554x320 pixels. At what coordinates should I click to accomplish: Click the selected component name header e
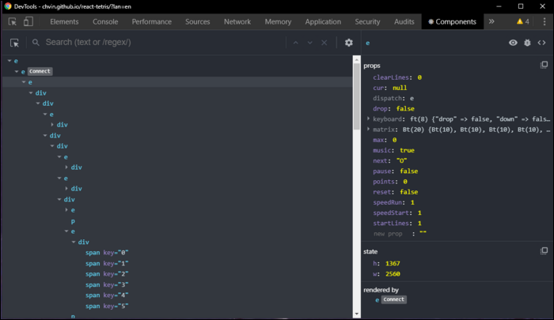(x=368, y=43)
